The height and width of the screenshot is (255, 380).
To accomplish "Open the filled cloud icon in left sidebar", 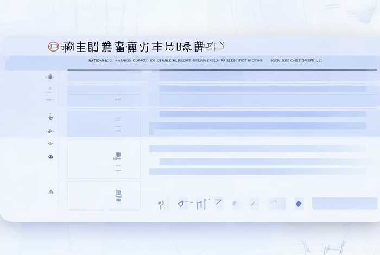I will [x=50, y=157].
